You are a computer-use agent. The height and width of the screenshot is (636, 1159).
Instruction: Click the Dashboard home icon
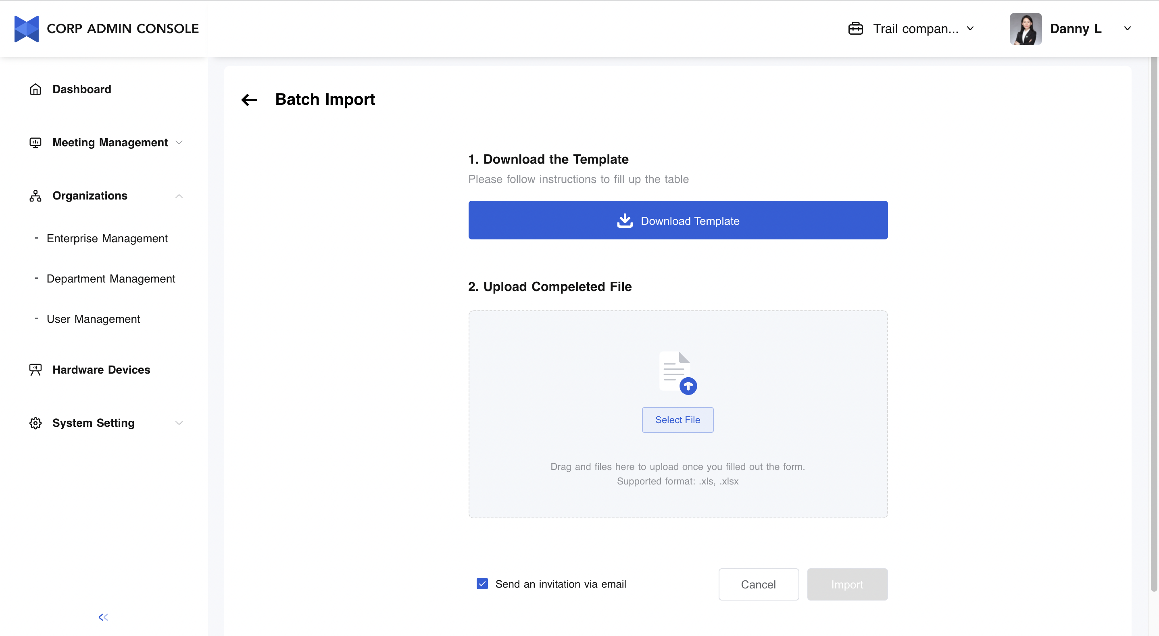click(x=35, y=89)
